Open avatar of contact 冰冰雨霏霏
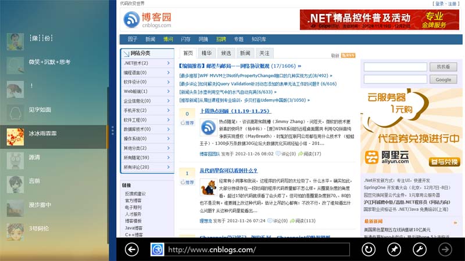Screen dimensions: 465x261 tap(15, 137)
